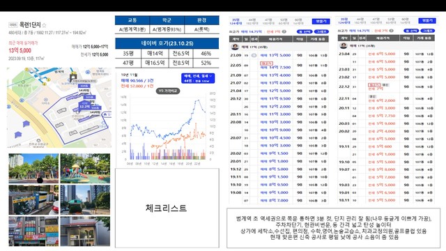The width and height of the screenshot is (446, 251).
Task: Click the agent avatar in the left transaction table
Action: click(x=235, y=47)
